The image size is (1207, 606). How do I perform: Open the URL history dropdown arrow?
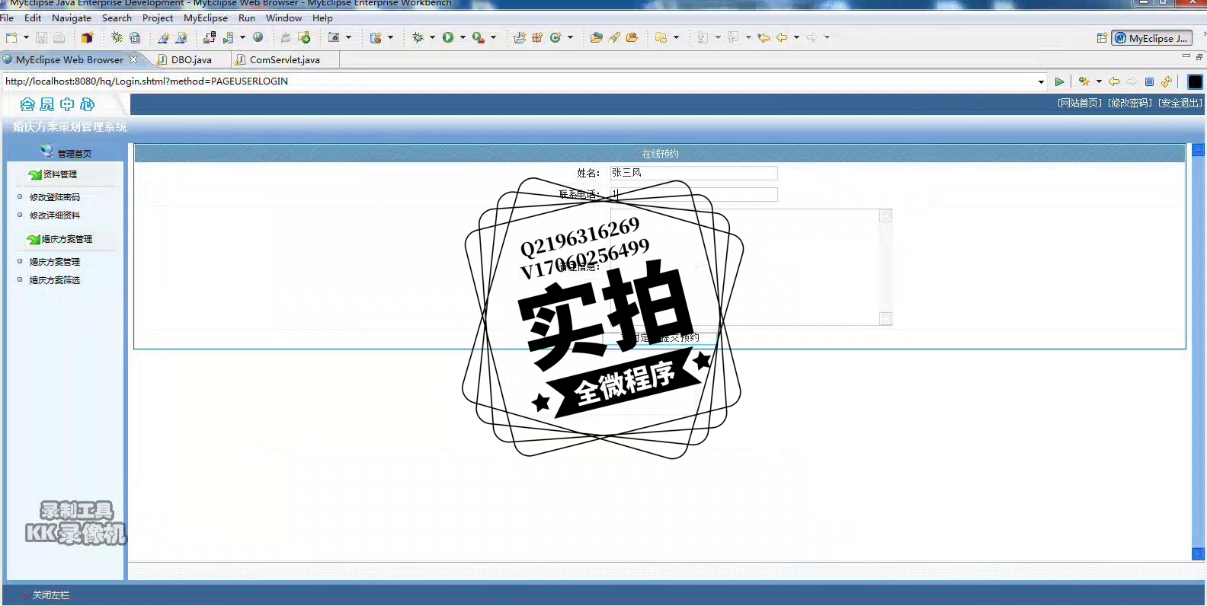(x=1041, y=81)
